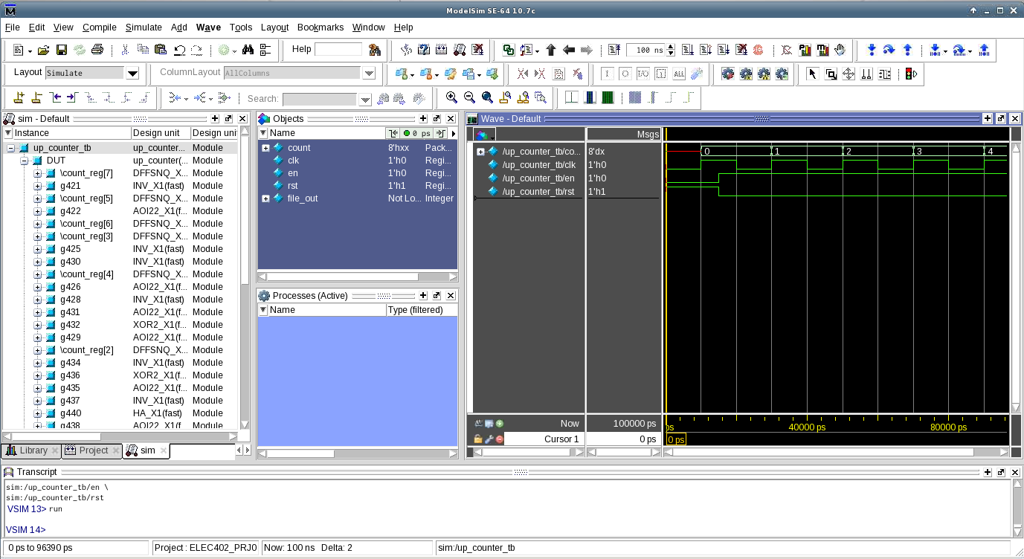Enable Select Mode arrow pointer
Image resolution: width=1024 pixels, height=559 pixels.
pos(812,74)
